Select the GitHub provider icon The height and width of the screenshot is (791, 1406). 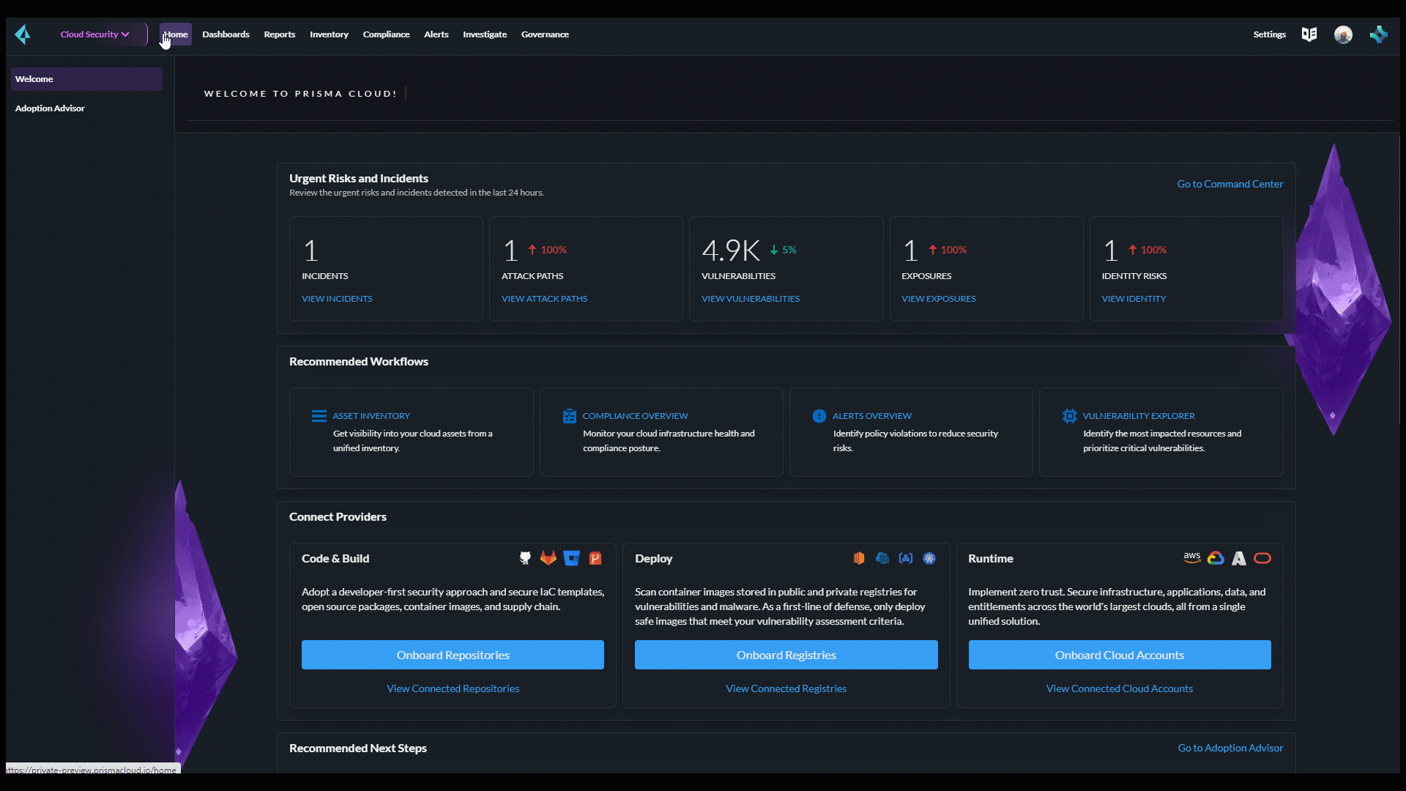point(525,557)
